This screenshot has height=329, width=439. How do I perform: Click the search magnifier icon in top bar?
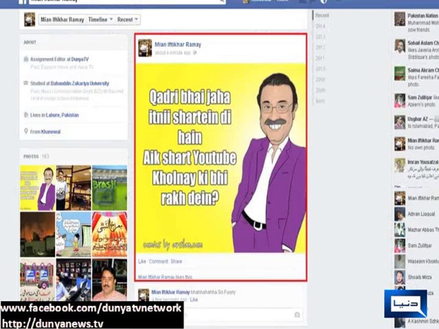tap(222, 1)
